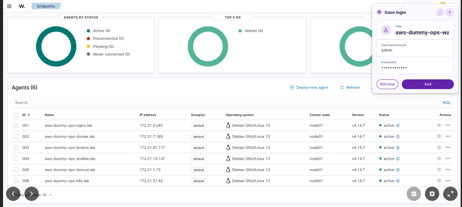Click debian (6) legend in Top 5 OS
The height and width of the screenshot is (207, 462).
point(251,31)
